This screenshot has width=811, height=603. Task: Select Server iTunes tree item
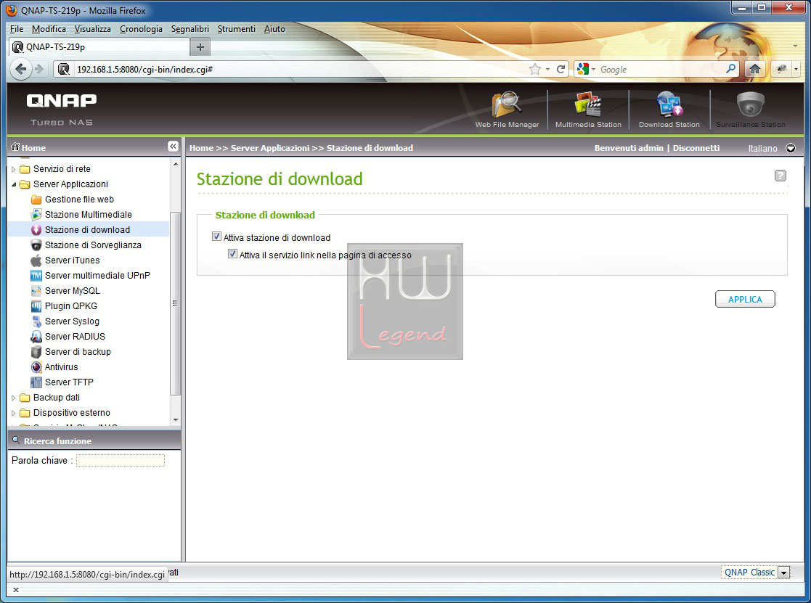[72, 260]
